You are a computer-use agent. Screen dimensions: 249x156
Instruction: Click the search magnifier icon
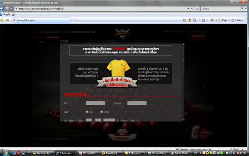tap(242, 9)
